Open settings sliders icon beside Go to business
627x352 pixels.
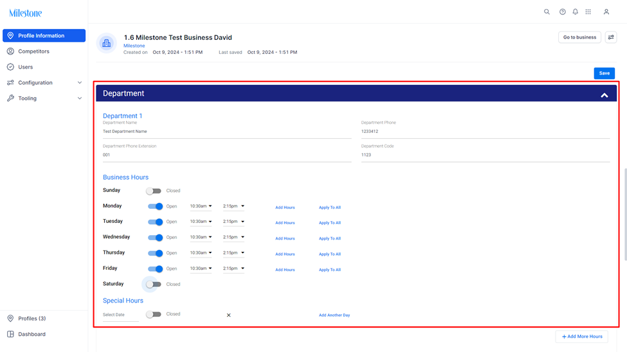pyautogui.click(x=611, y=37)
